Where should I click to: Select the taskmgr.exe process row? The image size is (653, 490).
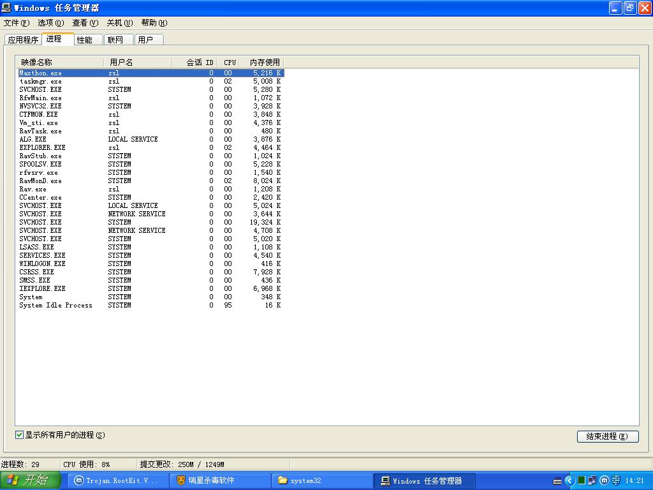(150, 81)
